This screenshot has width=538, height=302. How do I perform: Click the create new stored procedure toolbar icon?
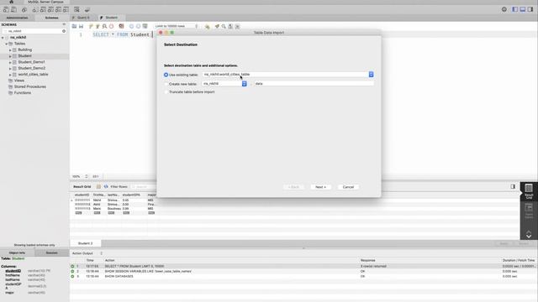pos(58,9)
